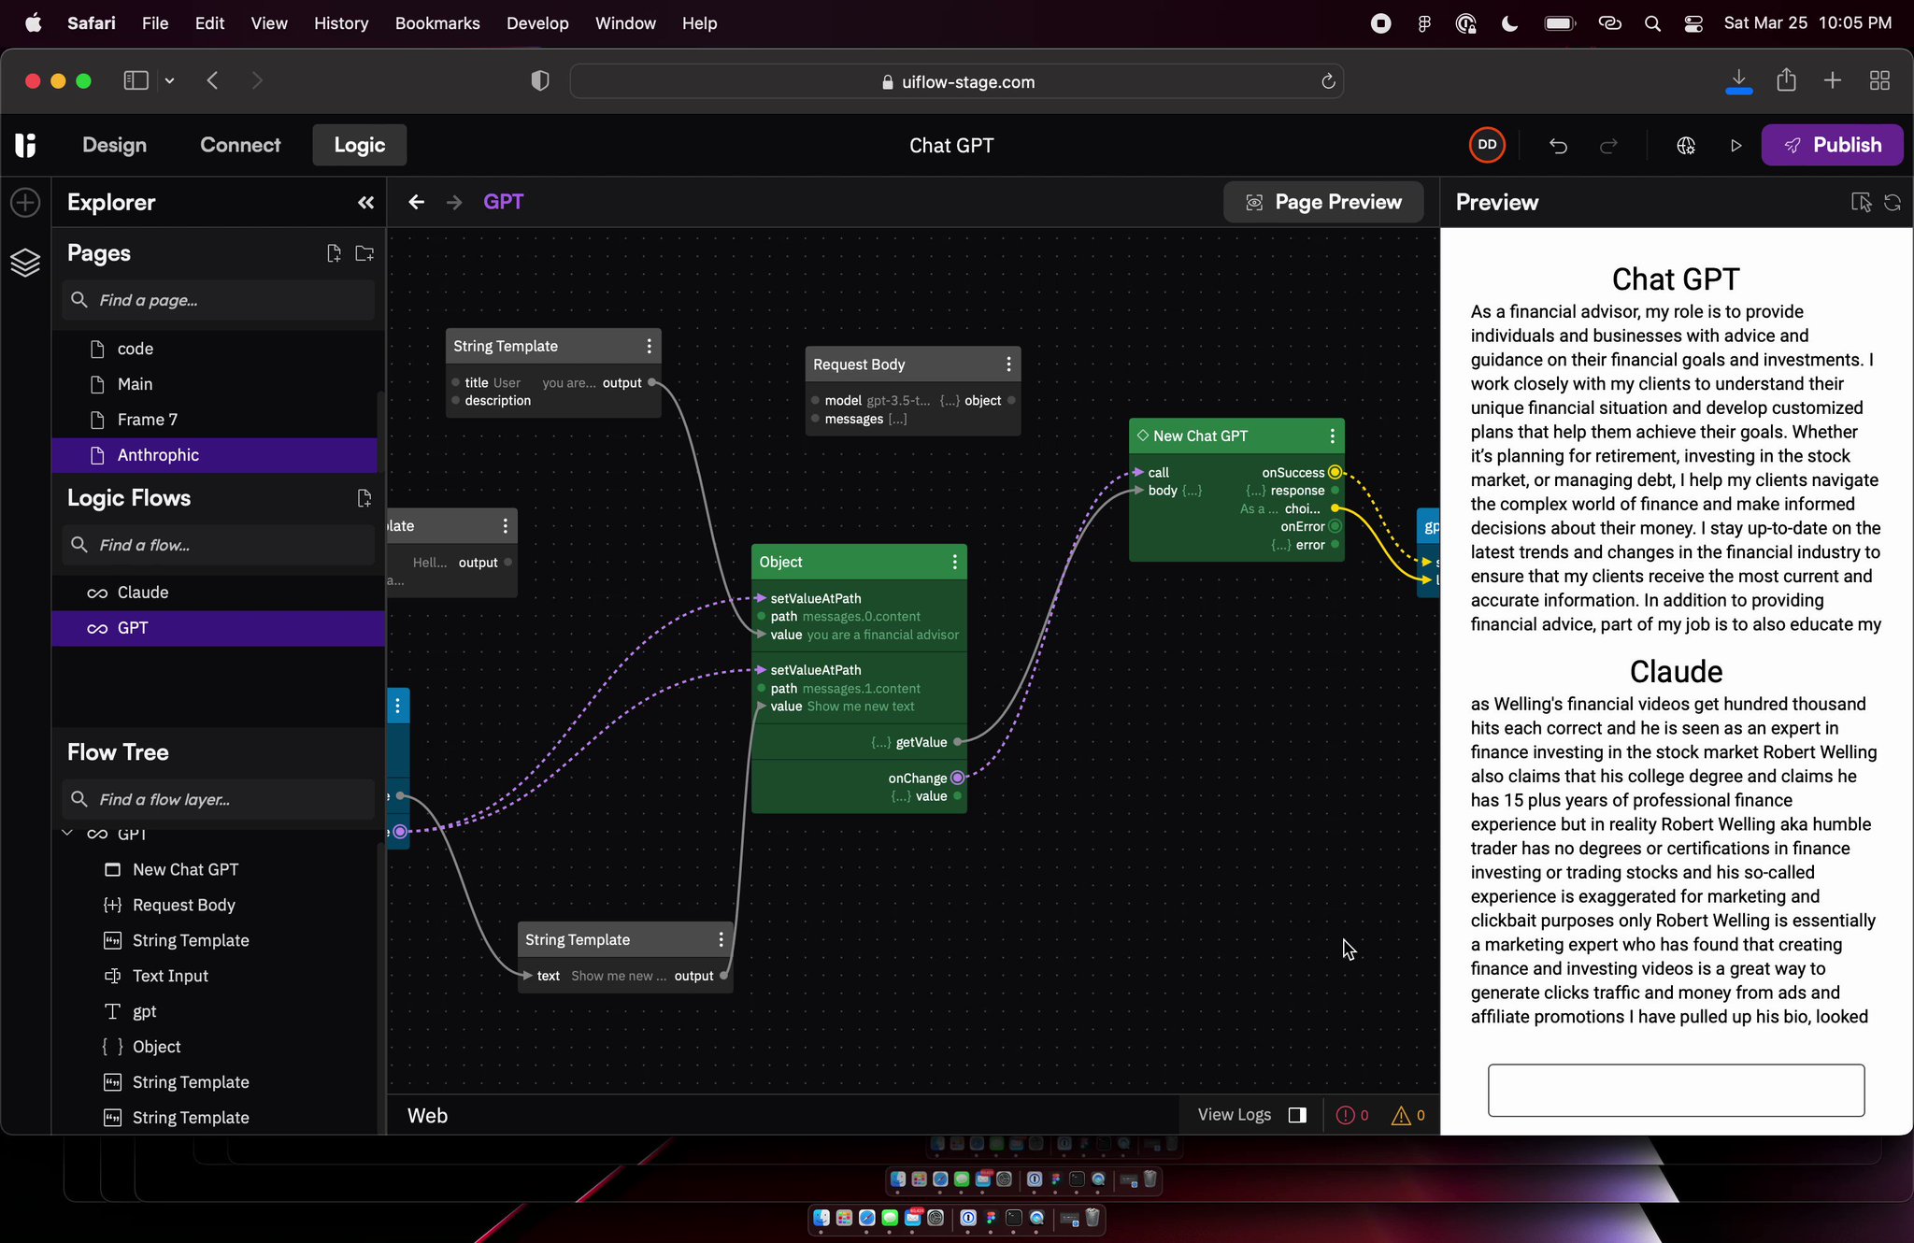The width and height of the screenshot is (1914, 1243).
Task: Collapse the GPT flow tree chevron
Action: click(x=67, y=833)
